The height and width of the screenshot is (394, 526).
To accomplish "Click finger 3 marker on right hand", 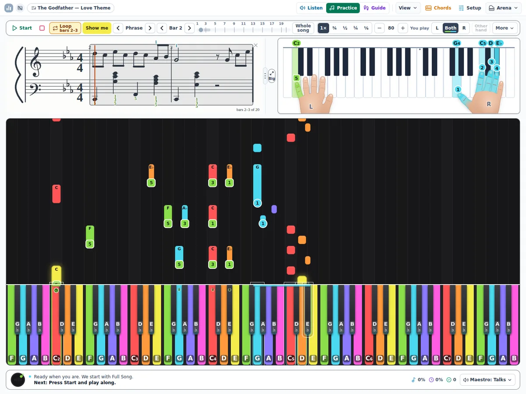I will tap(491, 62).
